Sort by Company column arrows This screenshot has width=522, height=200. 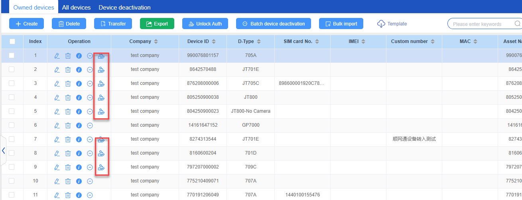click(x=156, y=41)
